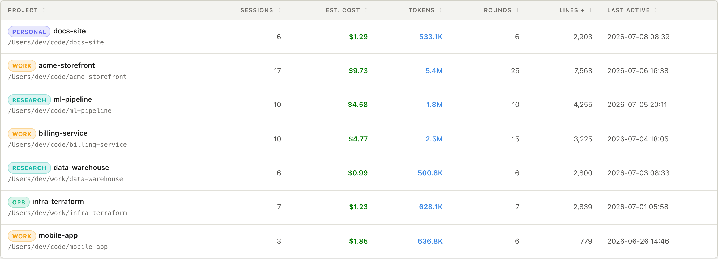
Task: Click the WORK tag on billing-service
Action: 22,134
